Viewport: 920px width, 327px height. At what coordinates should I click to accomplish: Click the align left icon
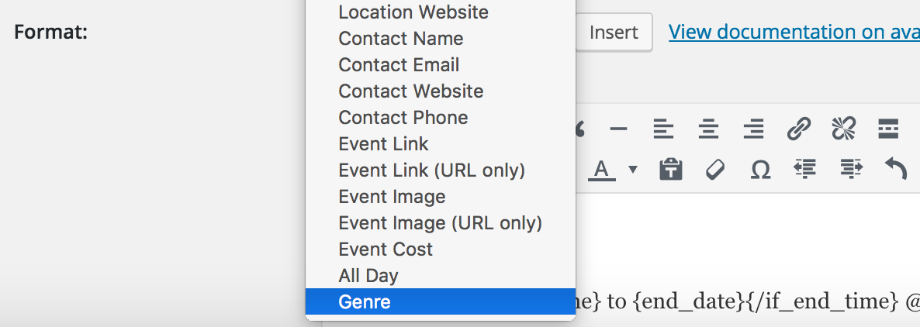(x=663, y=128)
